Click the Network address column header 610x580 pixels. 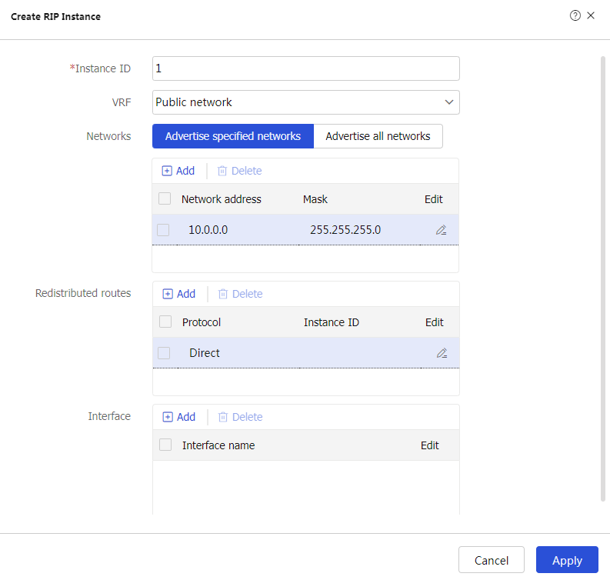(x=222, y=199)
